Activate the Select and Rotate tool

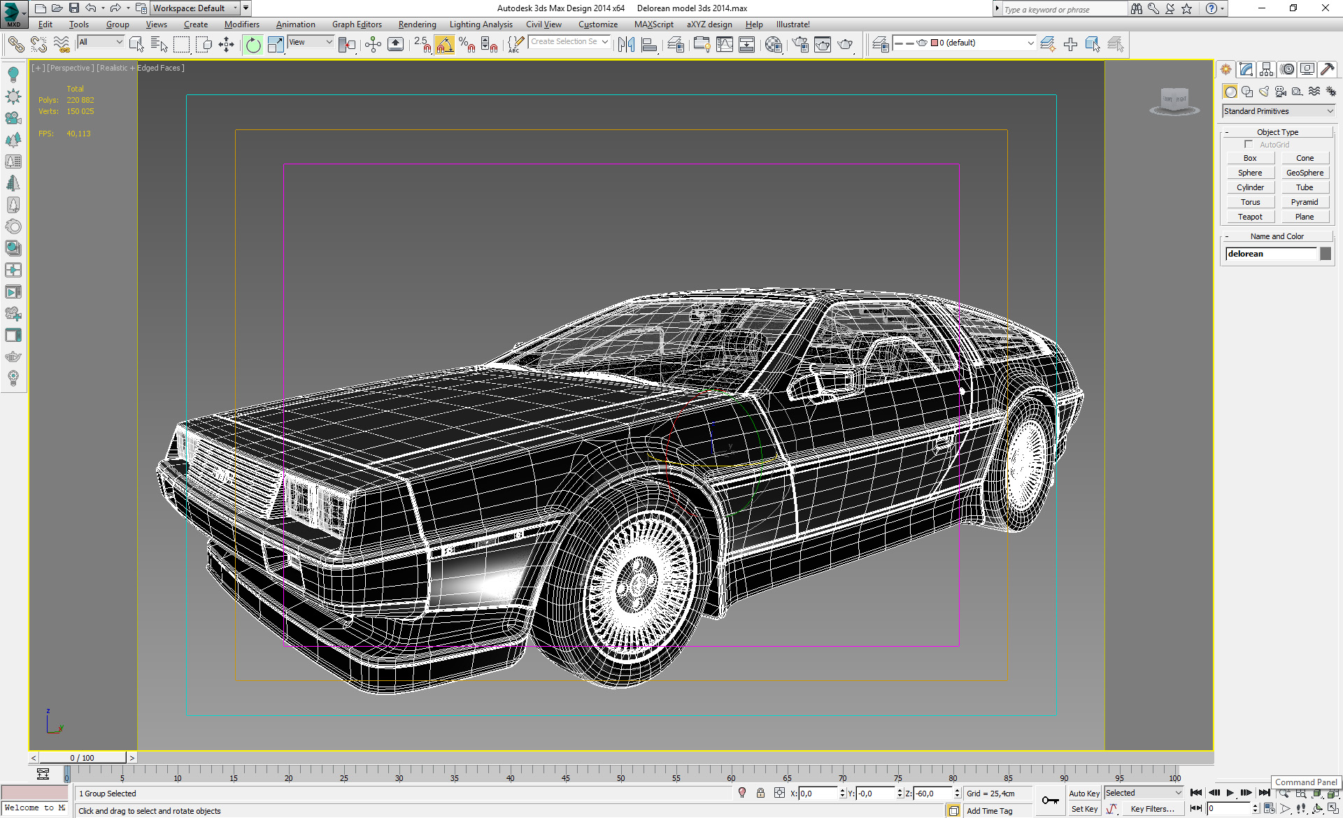coord(253,45)
